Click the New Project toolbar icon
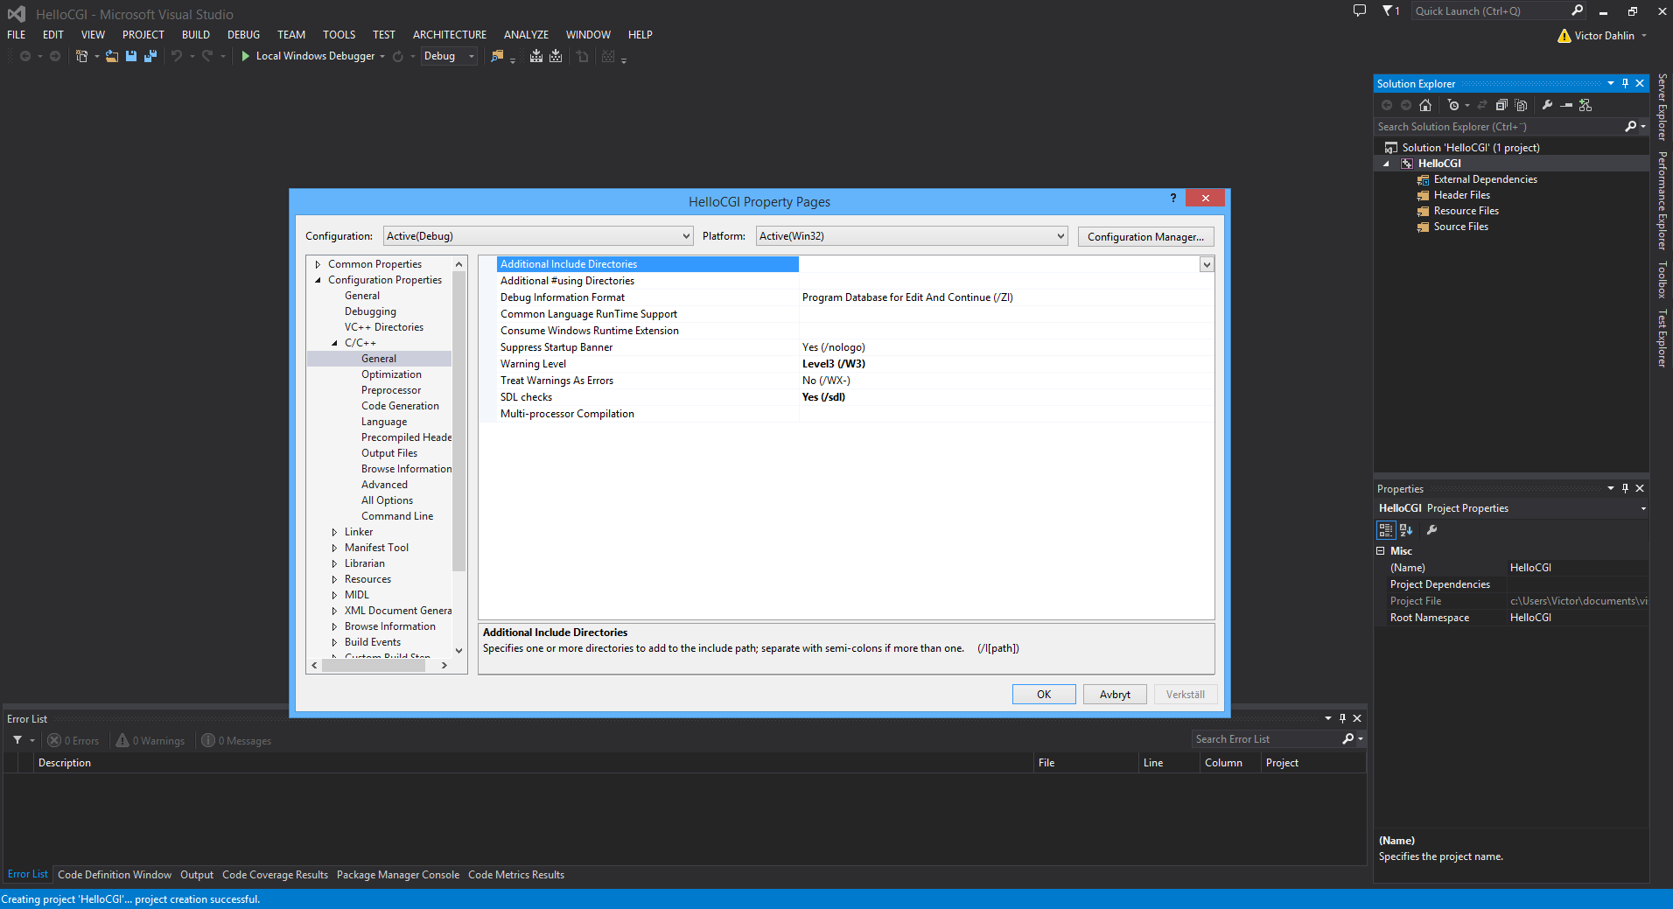The height and width of the screenshot is (909, 1673). click(81, 56)
